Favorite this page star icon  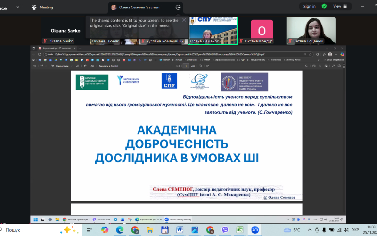311,54
